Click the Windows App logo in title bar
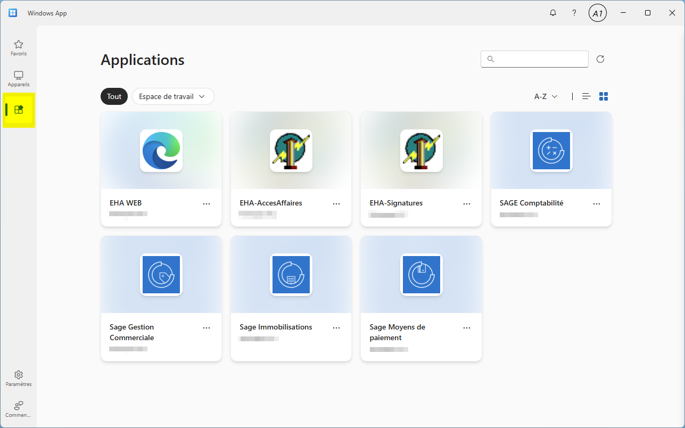Viewport: 685px width, 428px height. tap(13, 13)
